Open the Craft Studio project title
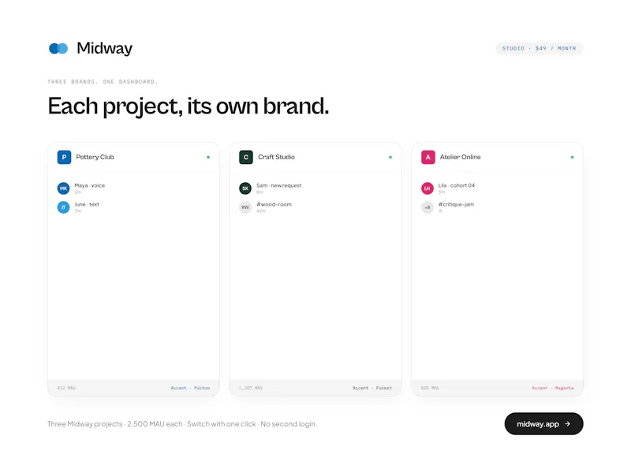Viewport: 631px width, 473px height. point(277,157)
